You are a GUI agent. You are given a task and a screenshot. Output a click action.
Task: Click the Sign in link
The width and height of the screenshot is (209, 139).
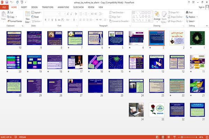201,7
